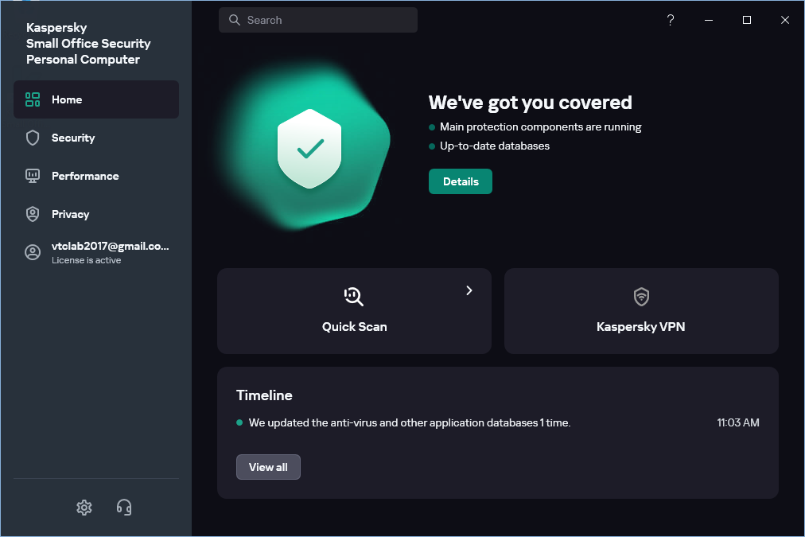Expand scan options chevron on Quick Scan
The height and width of the screenshot is (537, 805).
469,290
